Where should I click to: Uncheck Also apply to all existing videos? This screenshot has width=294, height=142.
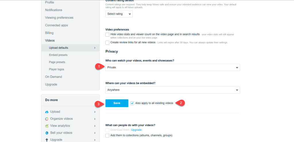[x=132, y=103]
